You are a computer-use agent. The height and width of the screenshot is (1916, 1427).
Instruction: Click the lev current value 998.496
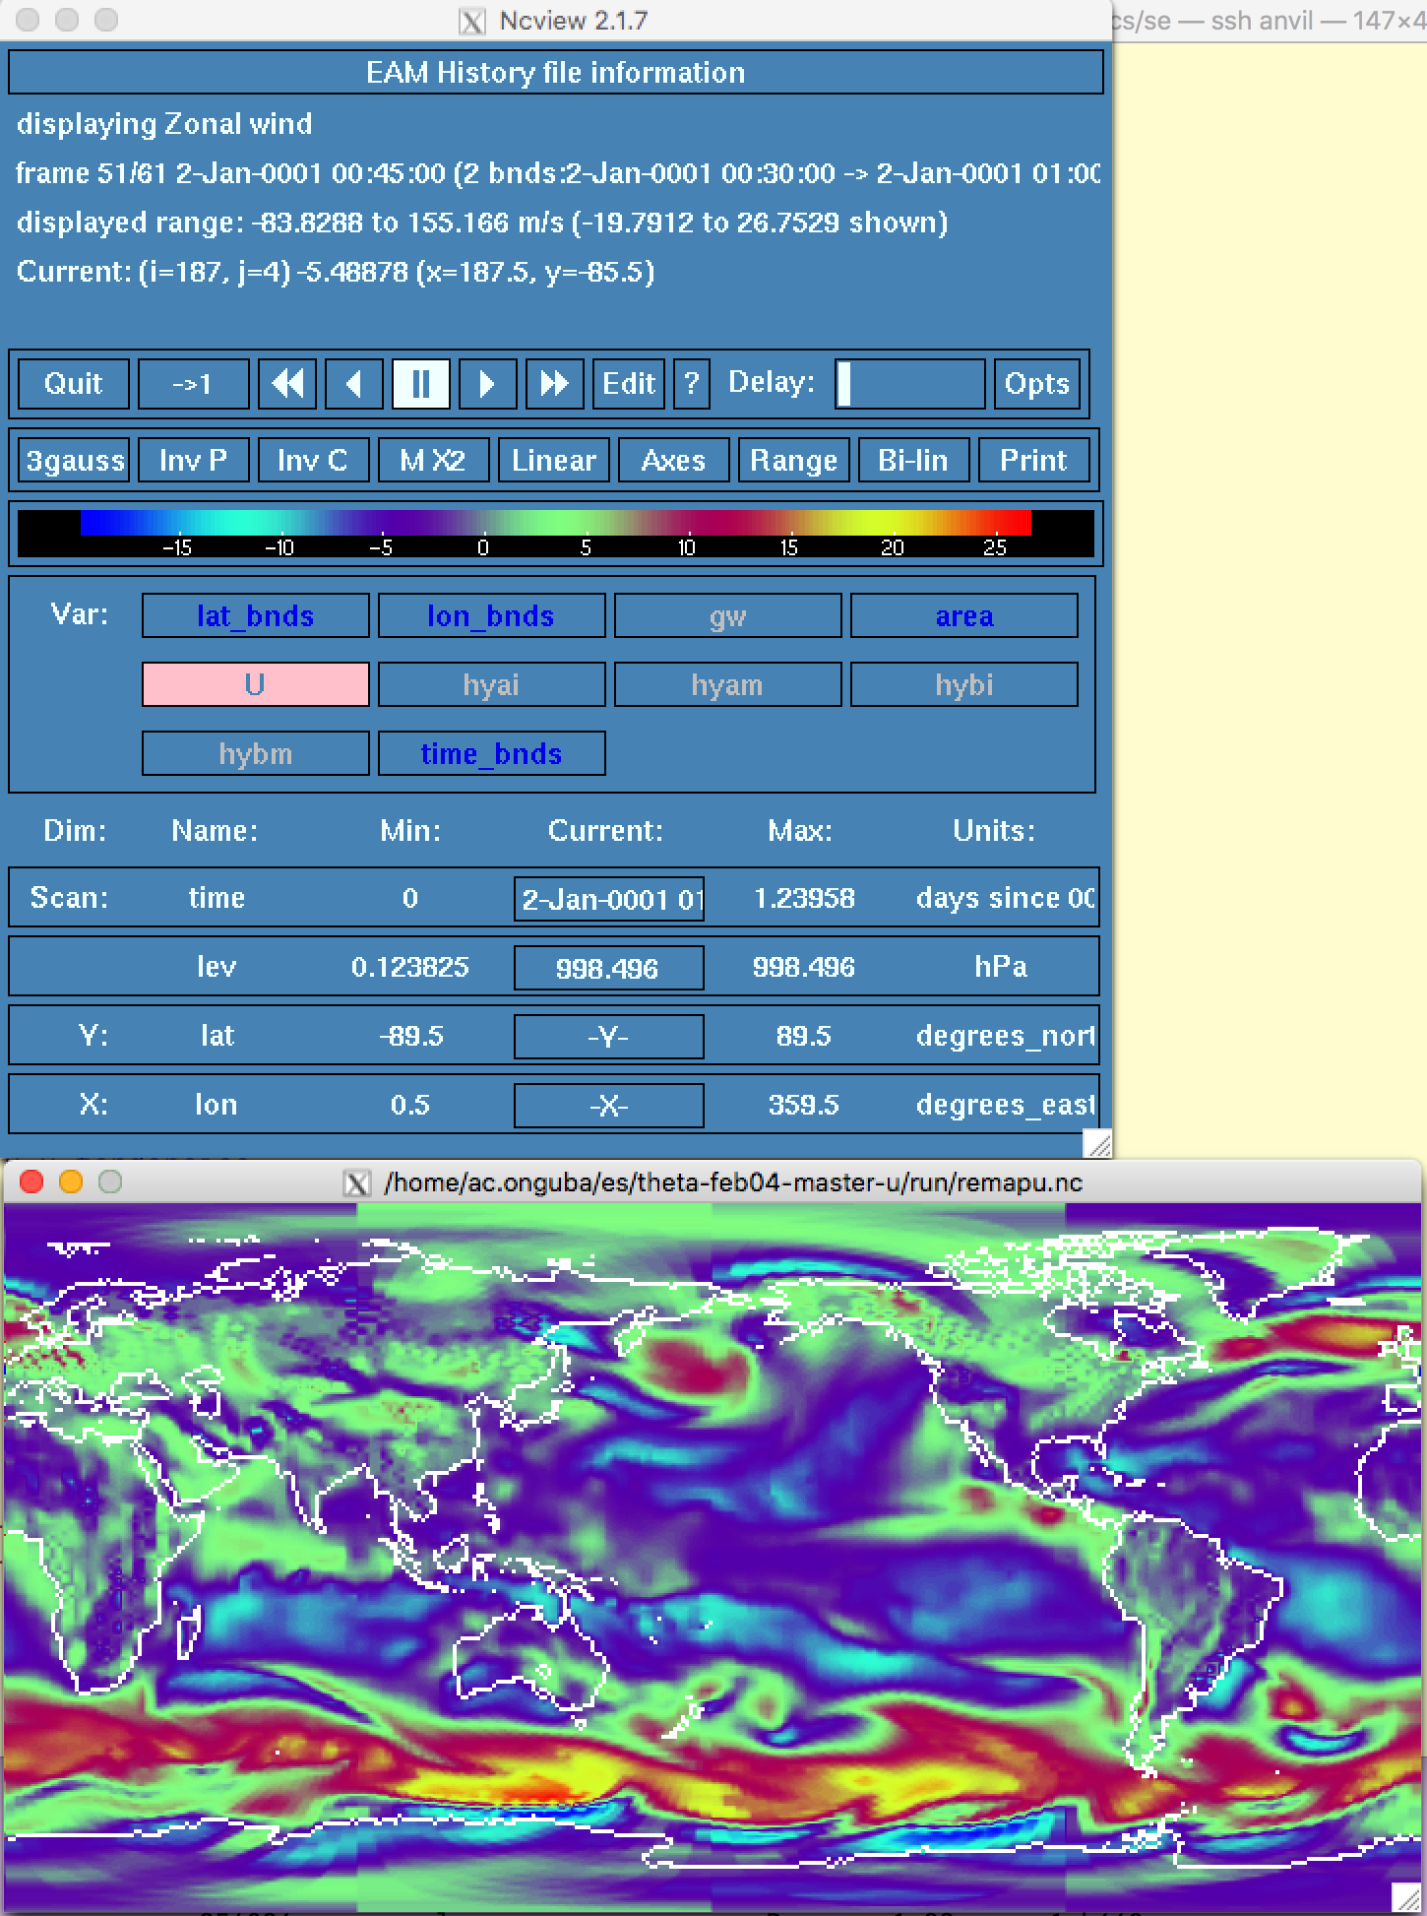pos(609,968)
